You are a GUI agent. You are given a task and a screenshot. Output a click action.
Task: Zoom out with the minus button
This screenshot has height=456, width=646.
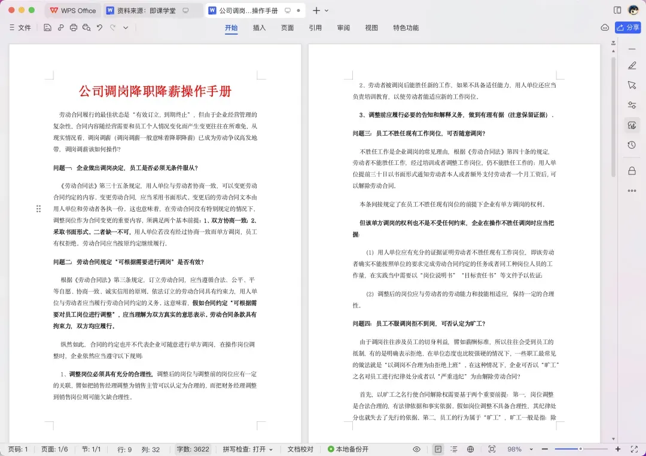tap(545, 449)
